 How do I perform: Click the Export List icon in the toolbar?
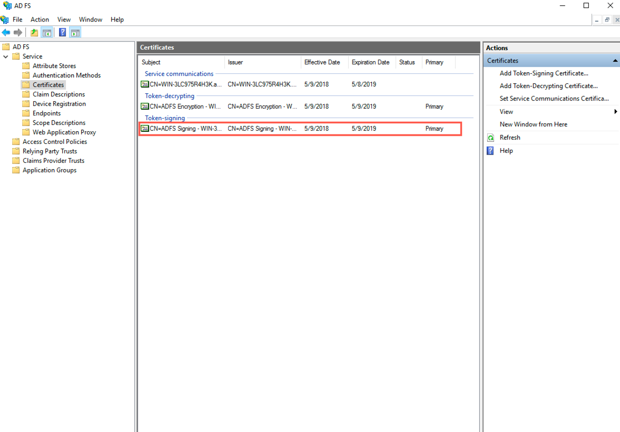tap(34, 32)
